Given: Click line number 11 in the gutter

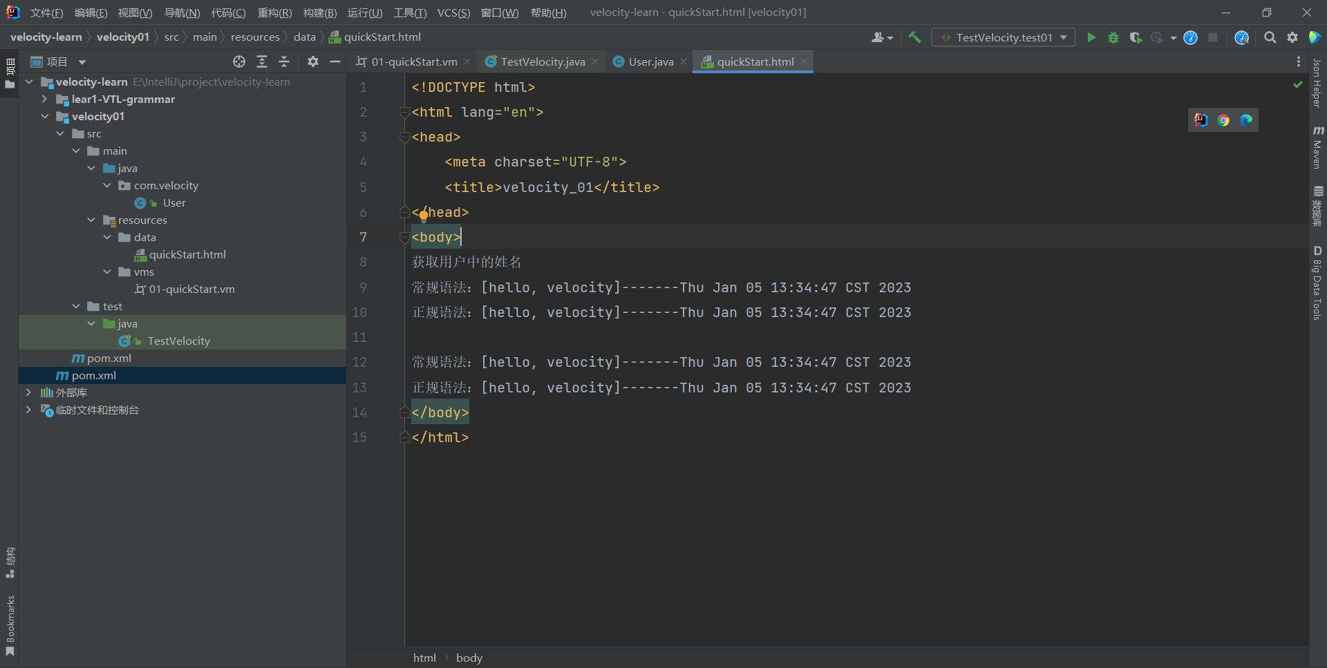Looking at the screenshot, I should point(359,337).
